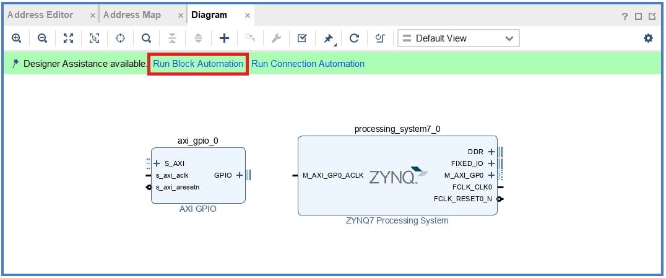
Task: Click the Collapse All icon
Action: pyautogui.click(x=172, y=38)
